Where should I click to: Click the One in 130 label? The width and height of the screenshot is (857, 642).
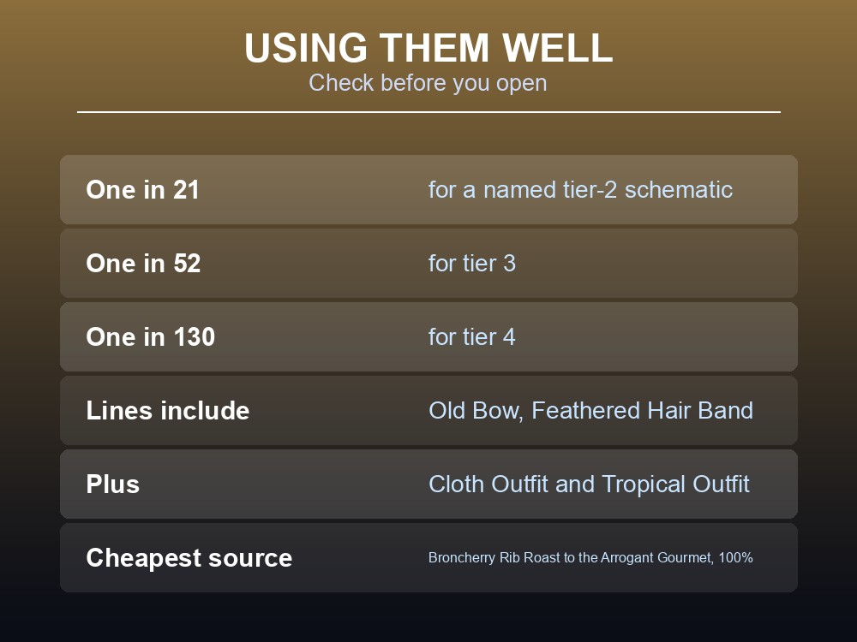pos(150,336)
